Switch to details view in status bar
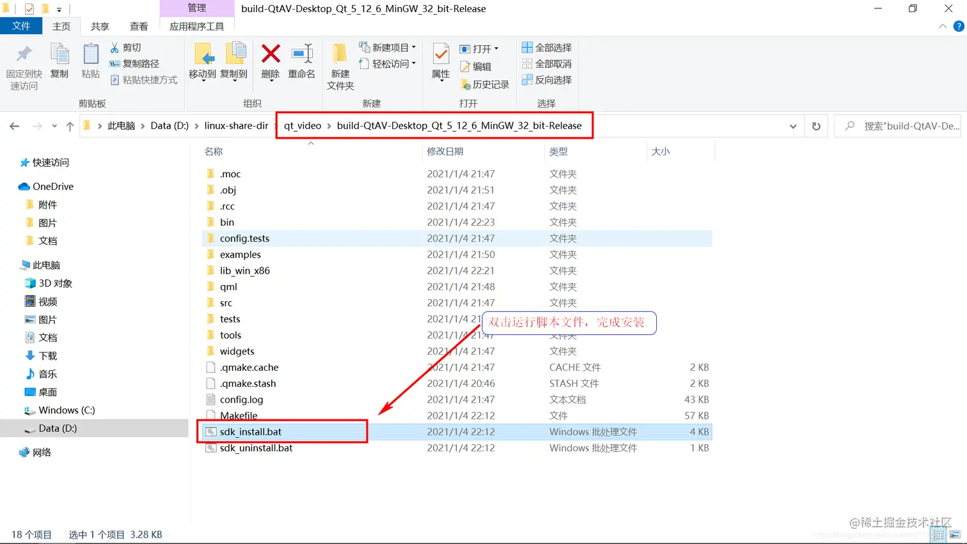This screenshot has height=544, width=967. click(938, 534)
